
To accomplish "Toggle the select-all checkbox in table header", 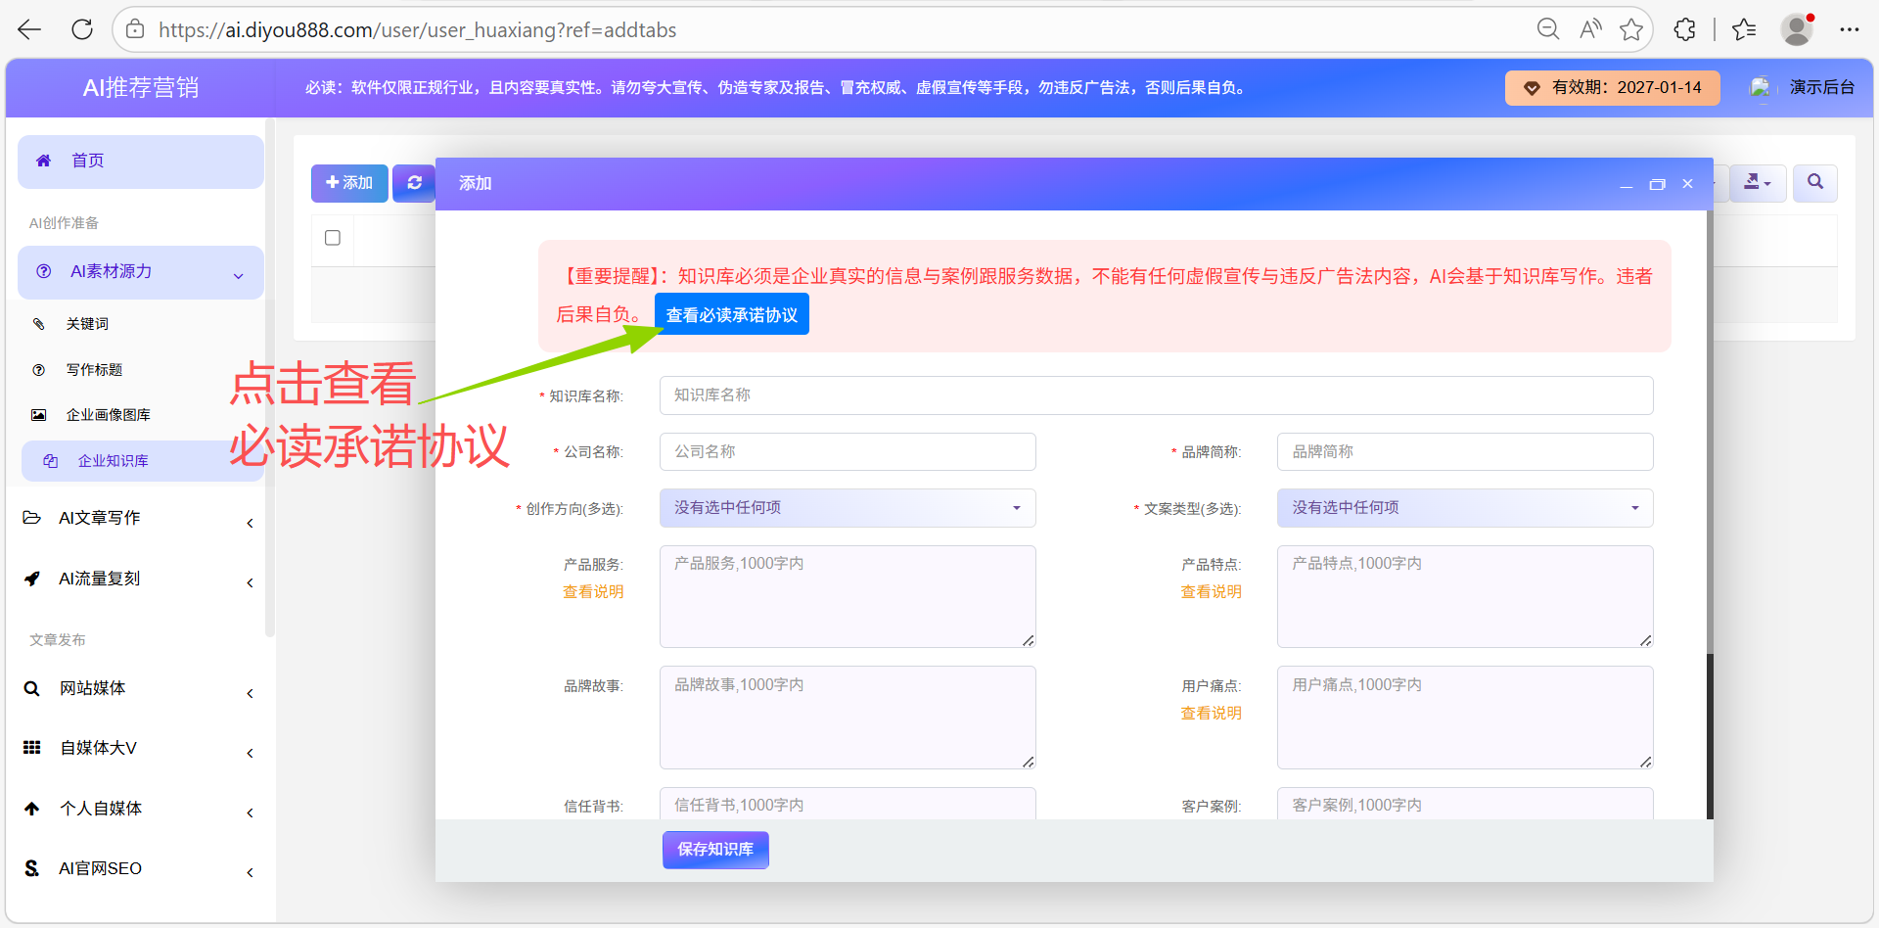I will coord(333,238).
